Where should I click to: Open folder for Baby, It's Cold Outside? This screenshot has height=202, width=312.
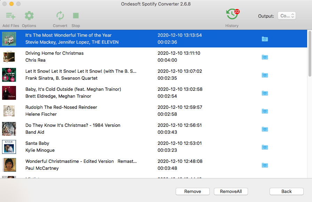pos(265,93)
